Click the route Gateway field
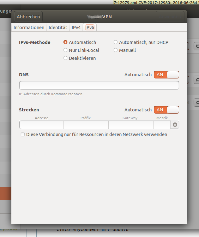This screenshot has width=199, height=237. point(130,125)
